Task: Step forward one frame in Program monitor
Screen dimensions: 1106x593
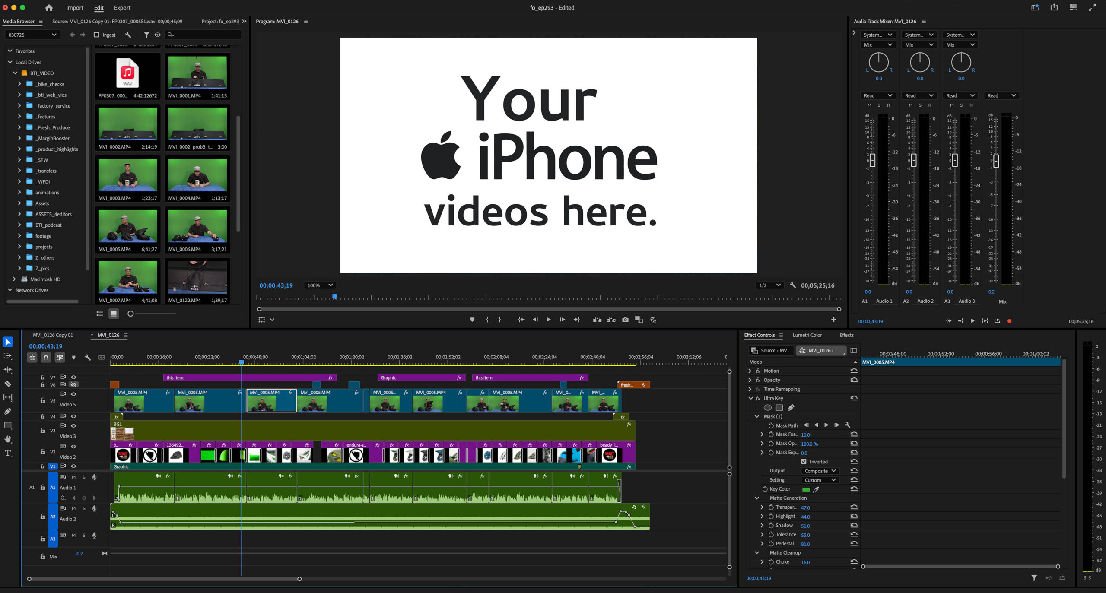Action: click(x=562, y=320)
